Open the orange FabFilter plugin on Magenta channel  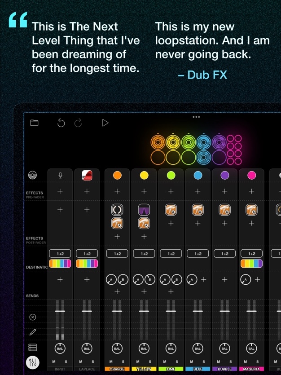click(x=252, y=210)
